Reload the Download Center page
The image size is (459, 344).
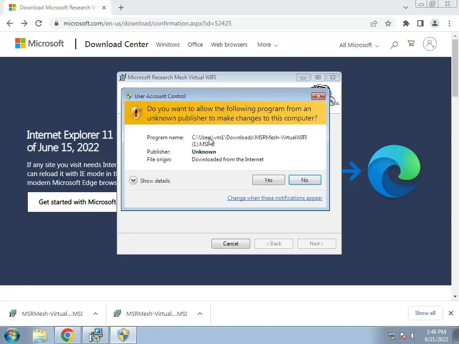[x=39, y=23]
